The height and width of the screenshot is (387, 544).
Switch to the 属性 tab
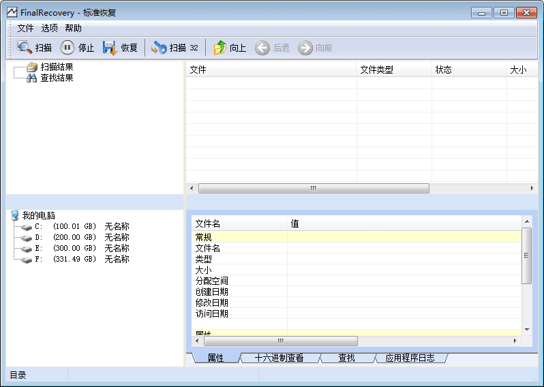215,358
